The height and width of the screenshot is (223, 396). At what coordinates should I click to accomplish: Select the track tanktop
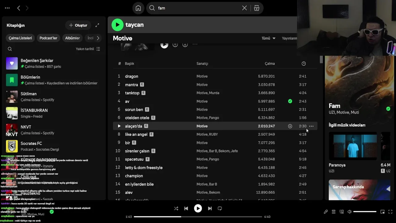[x=132, y=93]
